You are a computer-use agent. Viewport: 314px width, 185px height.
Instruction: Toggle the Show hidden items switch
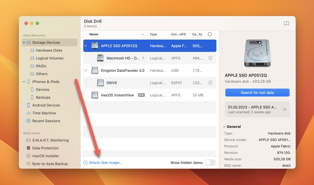click(x=210, y=163)
